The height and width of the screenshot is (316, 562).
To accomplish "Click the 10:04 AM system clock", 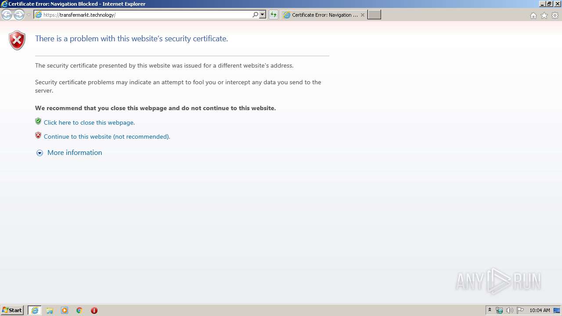I will click(540, 310).
